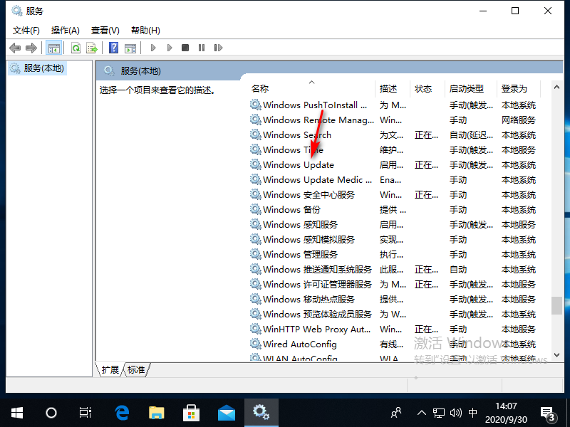Image resolution: width=570 pixels, height=427 pixels.
Task: Open the 查看(V) menu
Action: point(105,30)
